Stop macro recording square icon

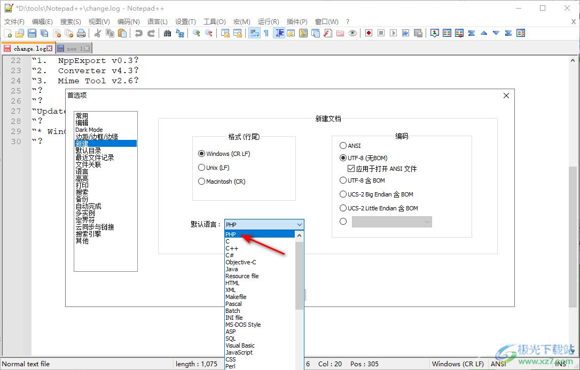[381, 33]
